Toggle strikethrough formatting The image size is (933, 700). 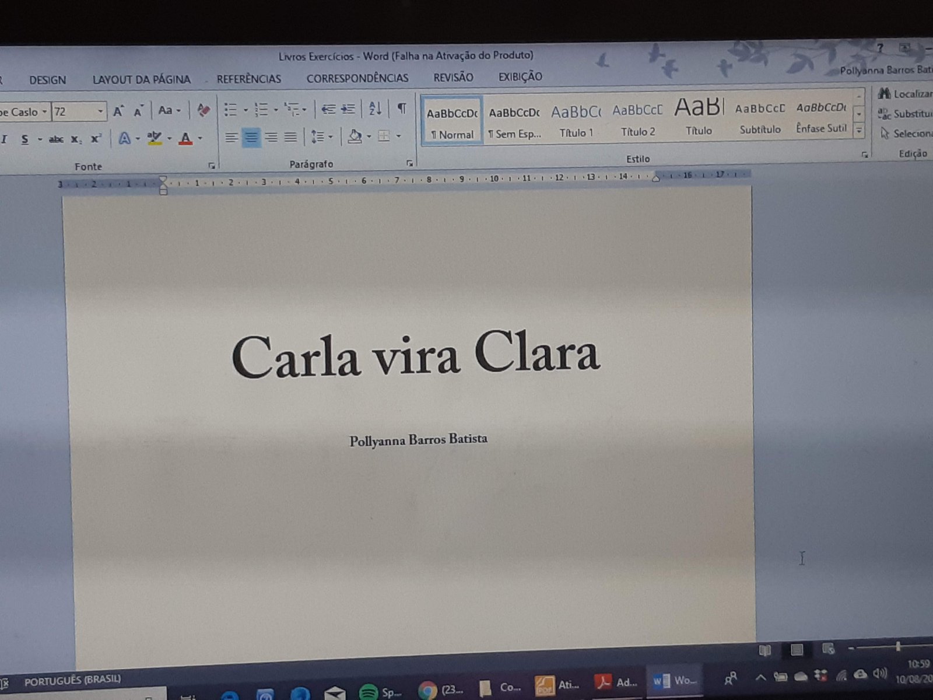point(56,139)
